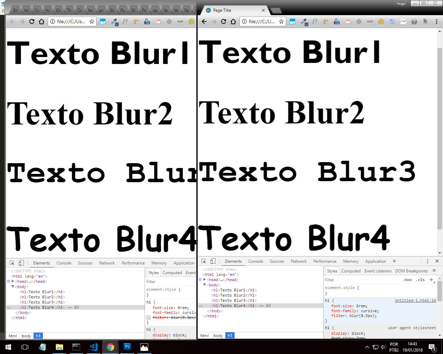Expand the head node in right DevTools
Viewport: 443px width, 354px height.
click(x=205, y=280)
